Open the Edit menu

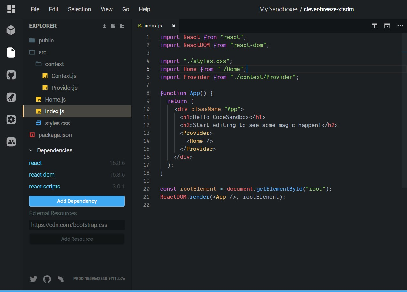pyautogui.click(x=54, y=9)
